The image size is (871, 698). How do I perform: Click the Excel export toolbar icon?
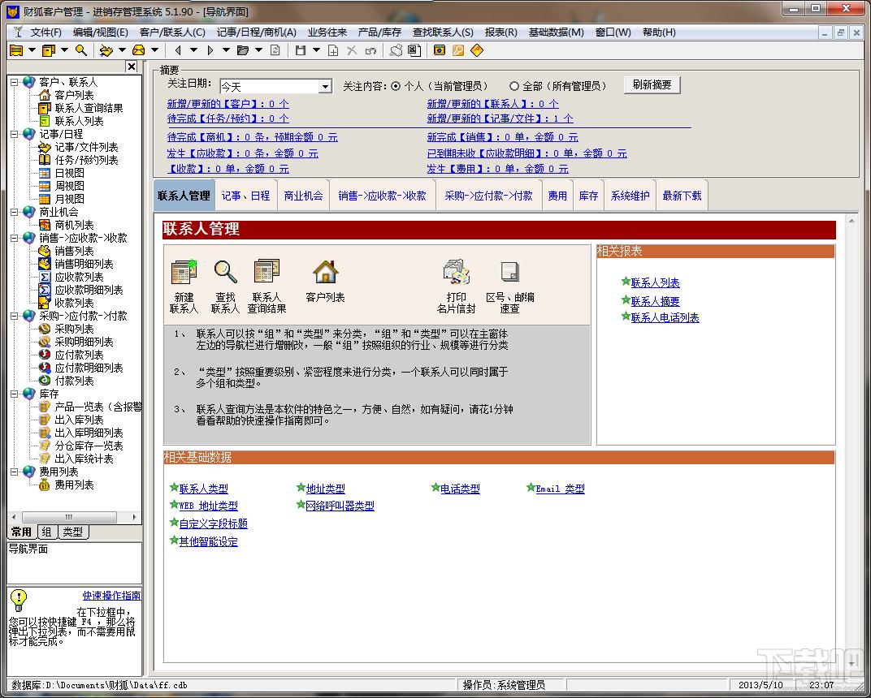(414, 50)
